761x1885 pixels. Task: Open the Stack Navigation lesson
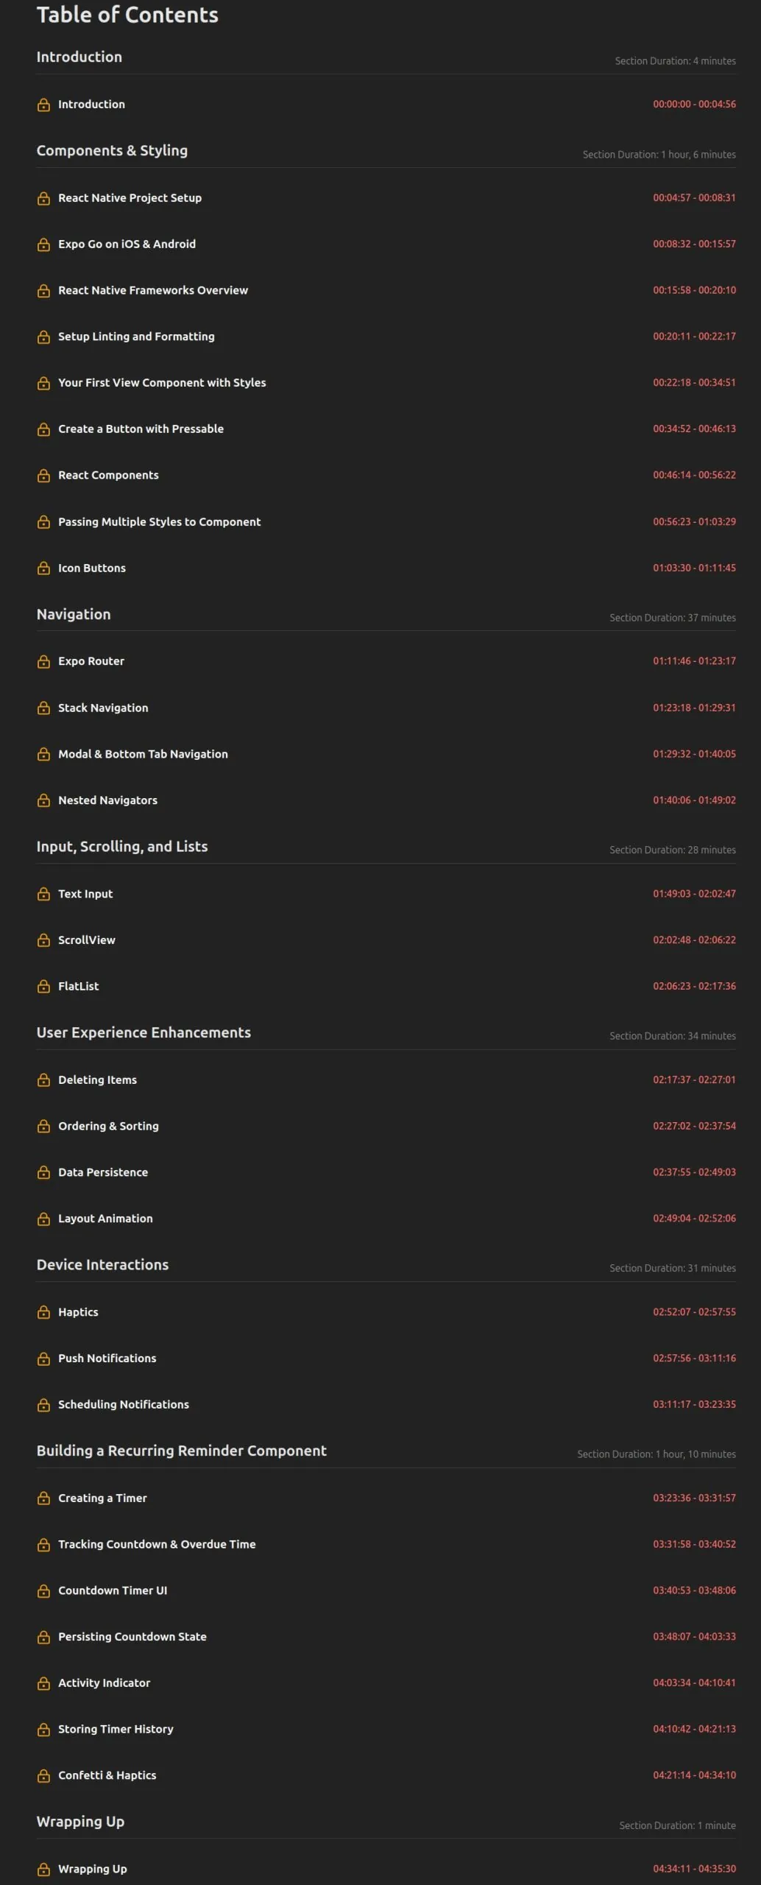103,708
